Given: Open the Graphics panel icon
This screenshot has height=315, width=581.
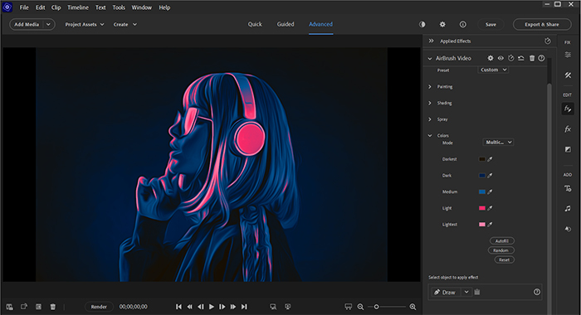Looking at the screenshot, I should pyautogui.click(x=568, y=229).
